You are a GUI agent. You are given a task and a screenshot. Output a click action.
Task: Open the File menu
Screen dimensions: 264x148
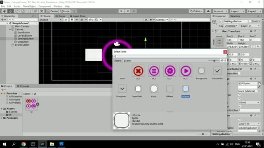pyautogui.click(x=3, y=7)
